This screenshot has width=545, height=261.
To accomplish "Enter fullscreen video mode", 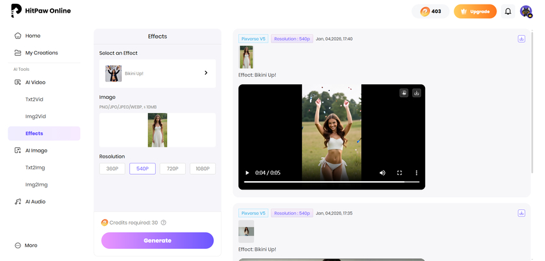I will coord(399,173).
